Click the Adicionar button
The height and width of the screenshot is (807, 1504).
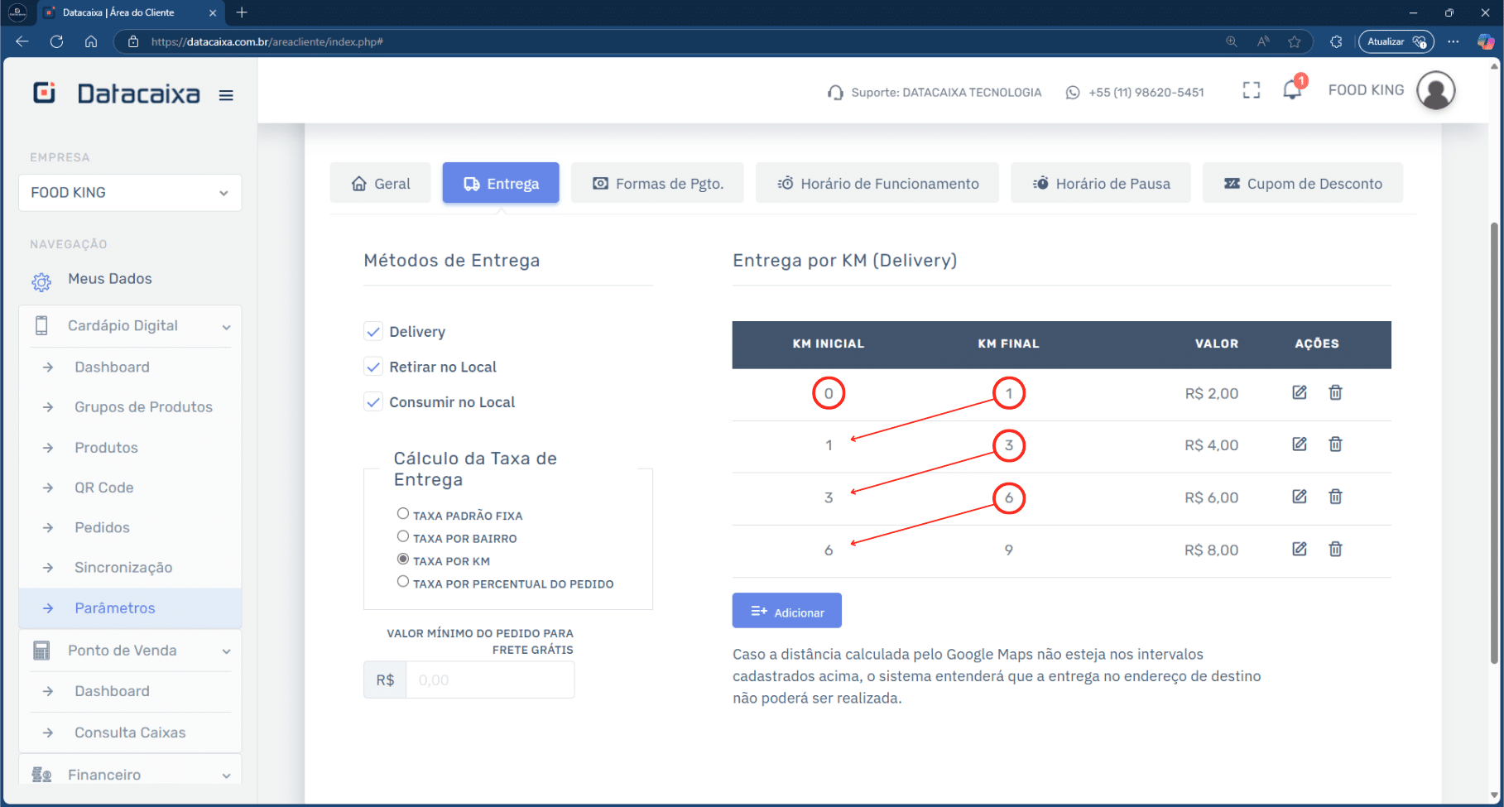[786, 612]
